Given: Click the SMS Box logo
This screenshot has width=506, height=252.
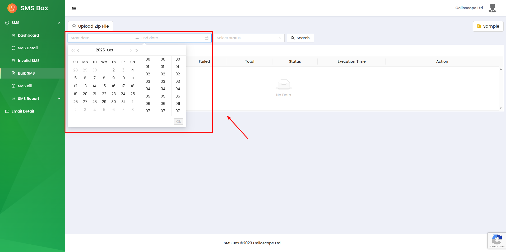Looking at the screenshot, I should tap(12, 8).
